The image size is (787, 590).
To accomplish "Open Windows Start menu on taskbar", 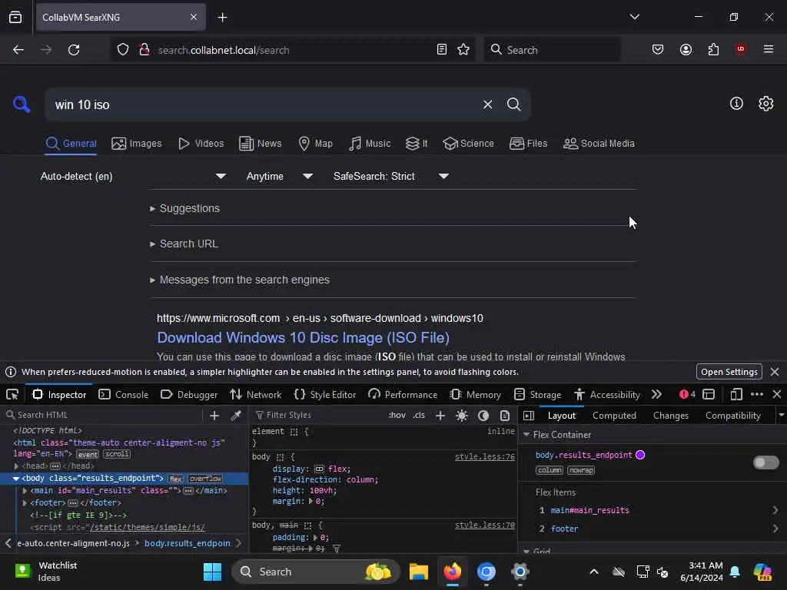I will click(212, 572).
